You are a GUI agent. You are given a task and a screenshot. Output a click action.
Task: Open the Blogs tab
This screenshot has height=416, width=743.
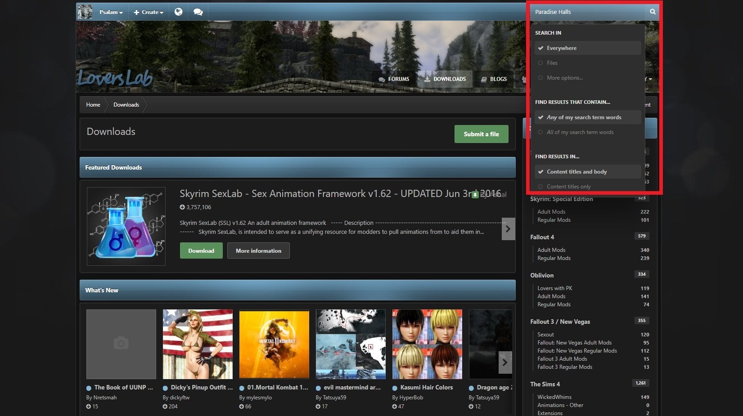click(494, 79)
